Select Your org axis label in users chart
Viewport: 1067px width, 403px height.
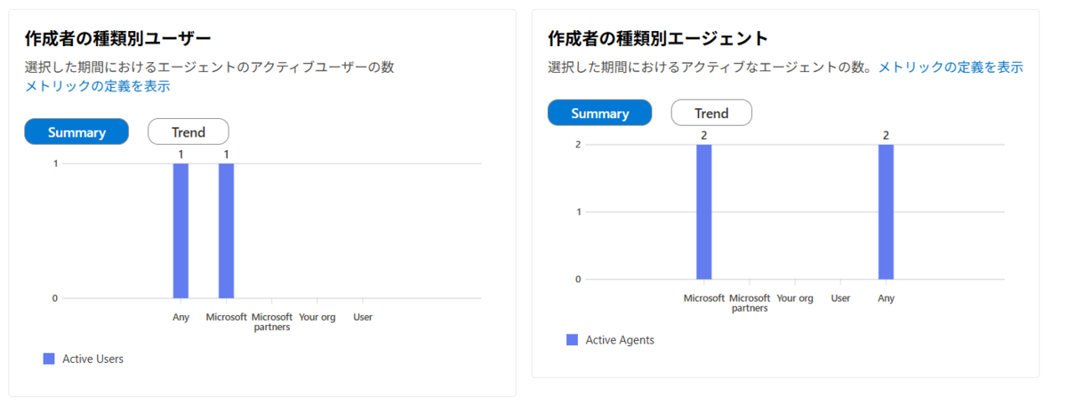[317, 317]
